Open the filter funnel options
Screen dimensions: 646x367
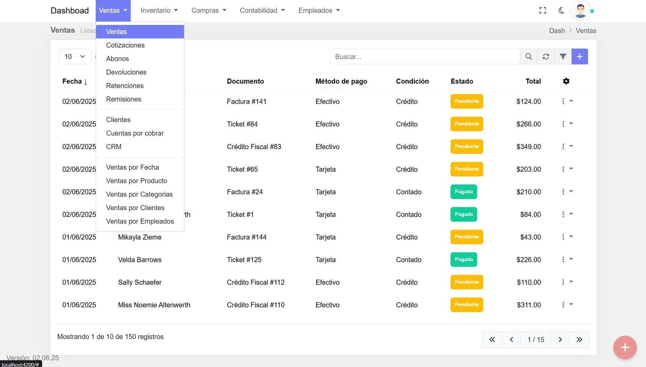(563, 57)
